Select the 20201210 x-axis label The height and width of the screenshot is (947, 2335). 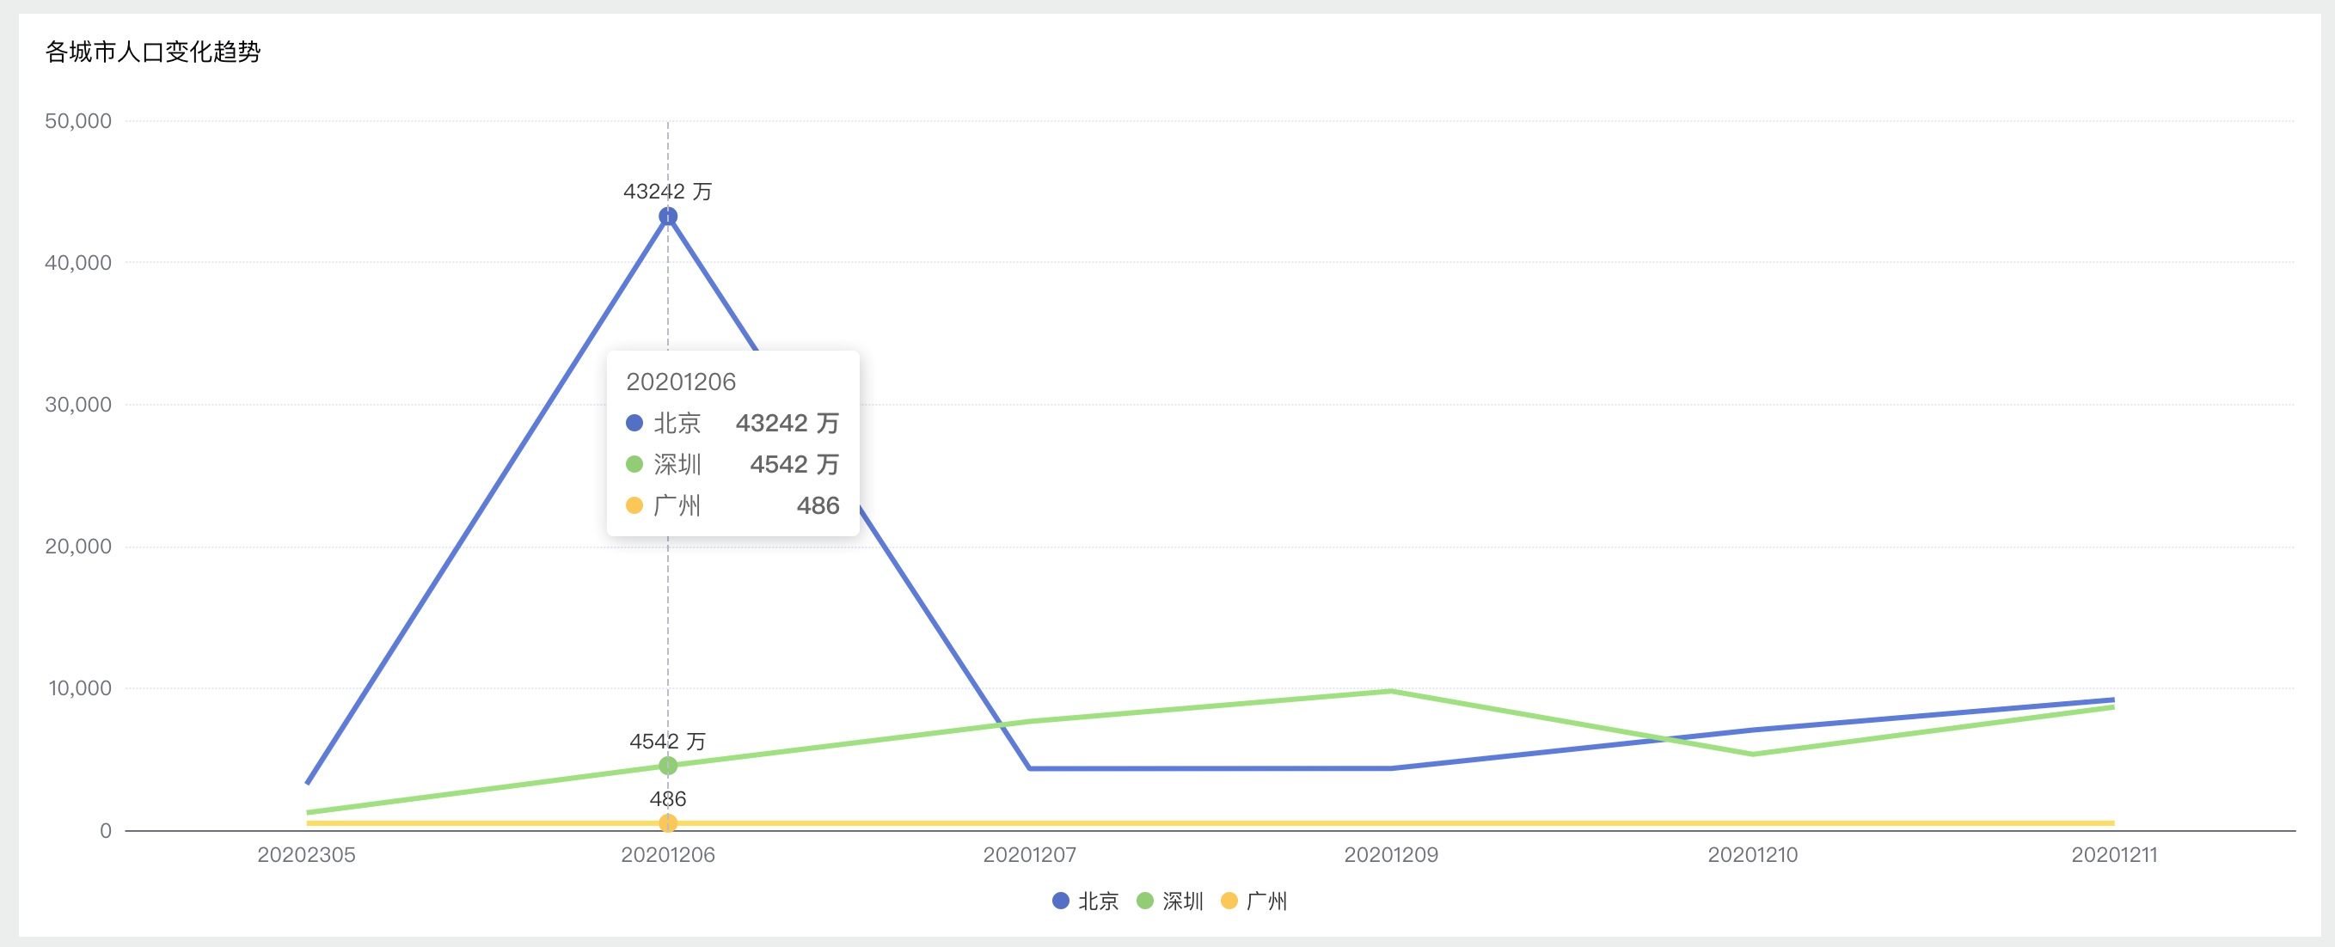coord(1752,854)
